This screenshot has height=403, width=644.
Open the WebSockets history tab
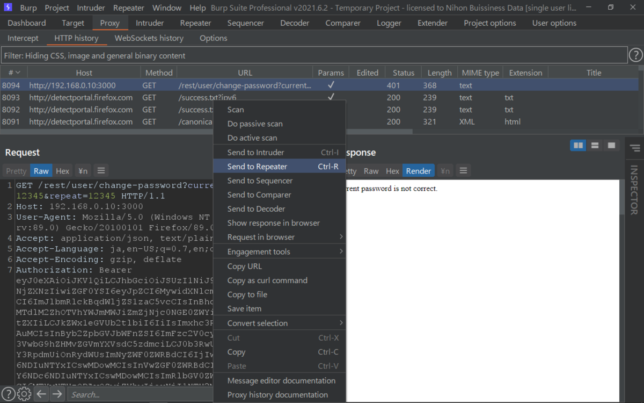click(x=149, y=38)
